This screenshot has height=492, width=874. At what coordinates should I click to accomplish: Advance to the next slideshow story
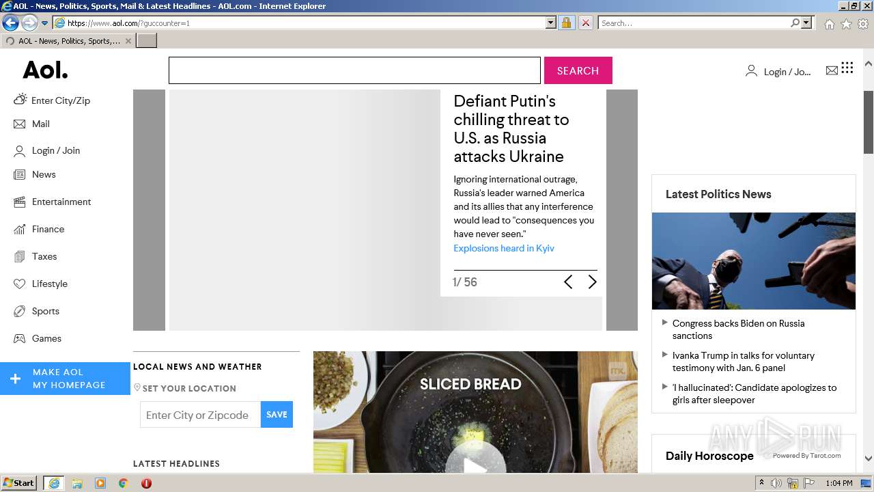click(592, 282)
